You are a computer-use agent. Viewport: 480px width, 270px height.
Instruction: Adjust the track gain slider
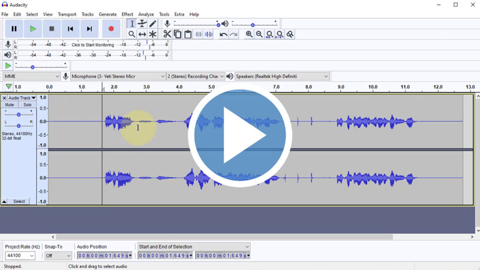point(19,115)
